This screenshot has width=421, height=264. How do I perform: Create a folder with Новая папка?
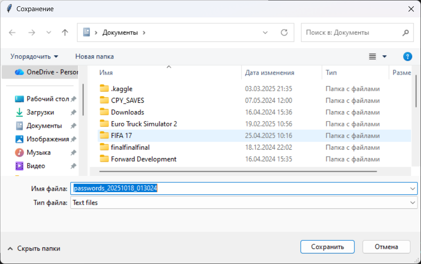94,57
